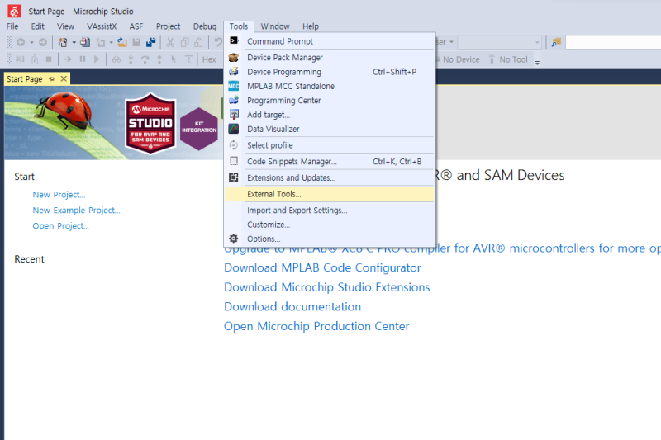Expand the debug toolbar overflow arrow

pyautogui.click(x=537, y=62)
